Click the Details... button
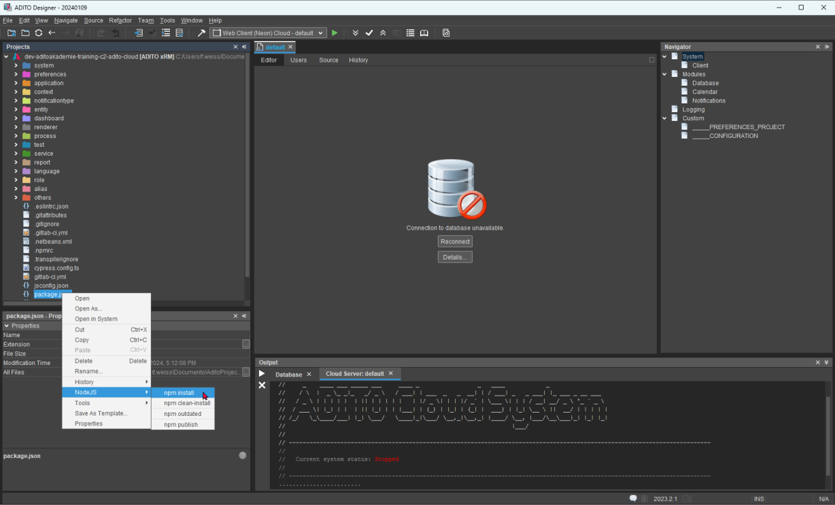The image size is (835, 505). 455,257
